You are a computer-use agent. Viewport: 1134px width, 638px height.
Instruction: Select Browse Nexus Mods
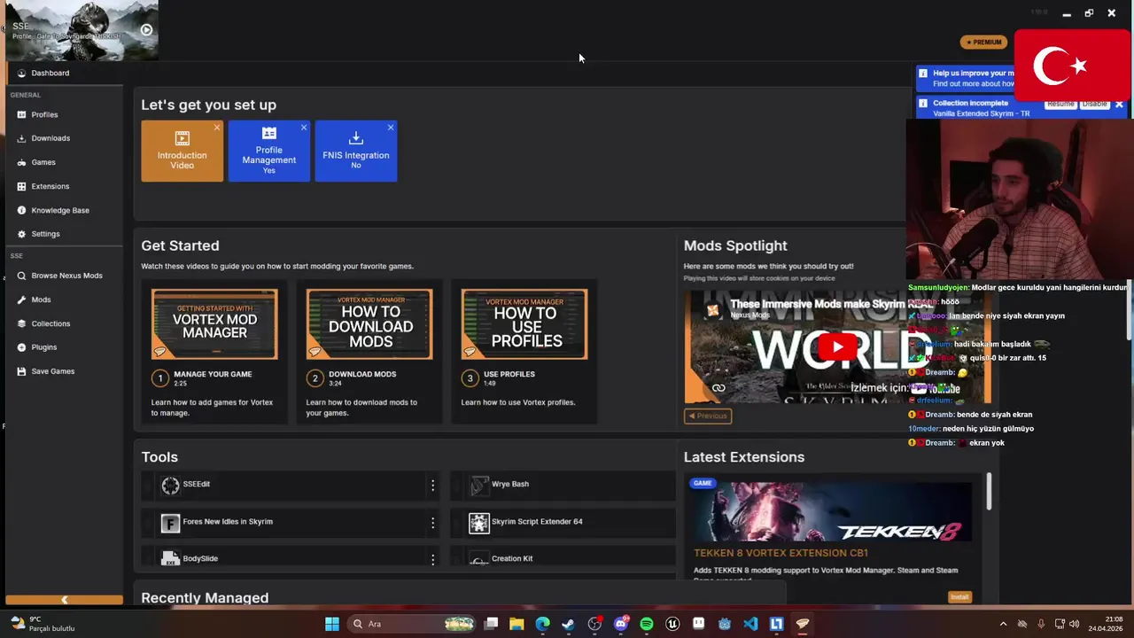tap(66, 276)
